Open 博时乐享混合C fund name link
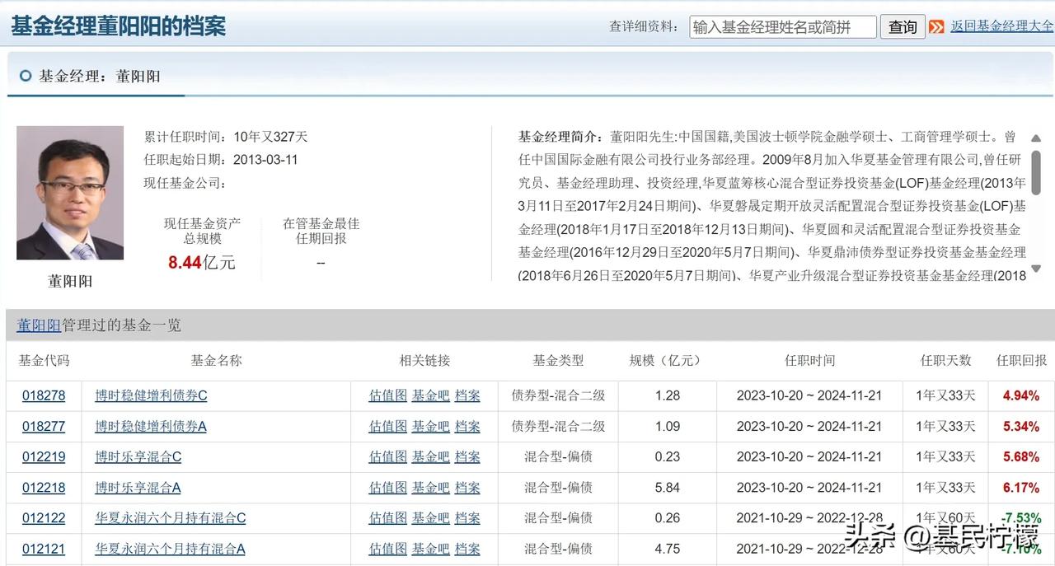Viewport: 1055px width, 566px height. (138, 456)
